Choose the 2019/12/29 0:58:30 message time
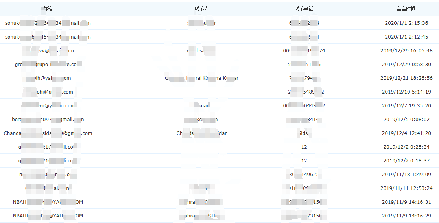This screenshot has height=223, width=439. pyautogui.click(x=406, y=65)
